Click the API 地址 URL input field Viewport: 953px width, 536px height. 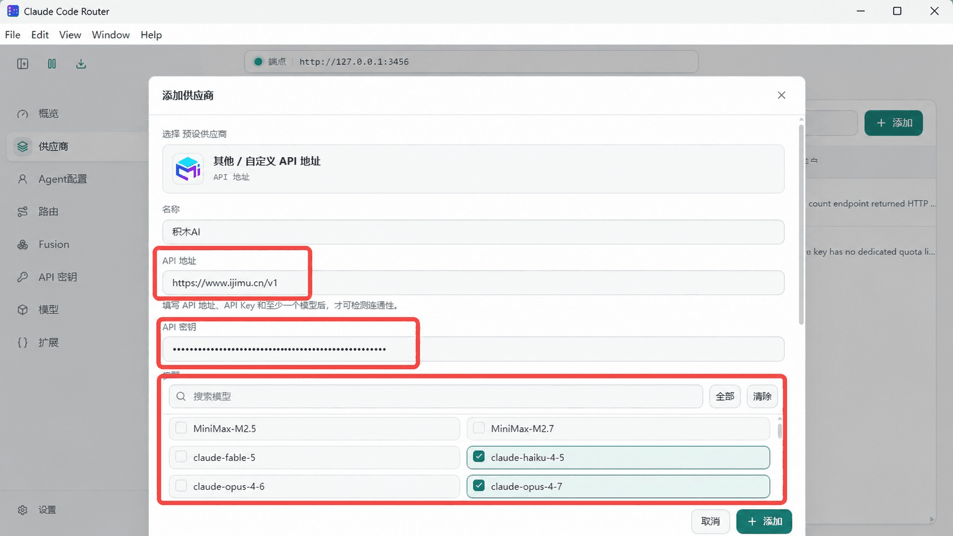tap(473, 283)
